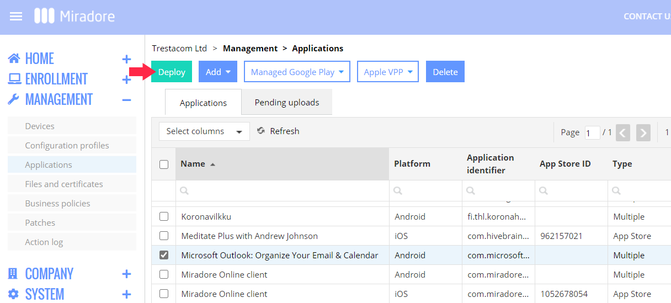Toggle the select-all header checkbox
The image size is (671, 303).
(164, 164)
